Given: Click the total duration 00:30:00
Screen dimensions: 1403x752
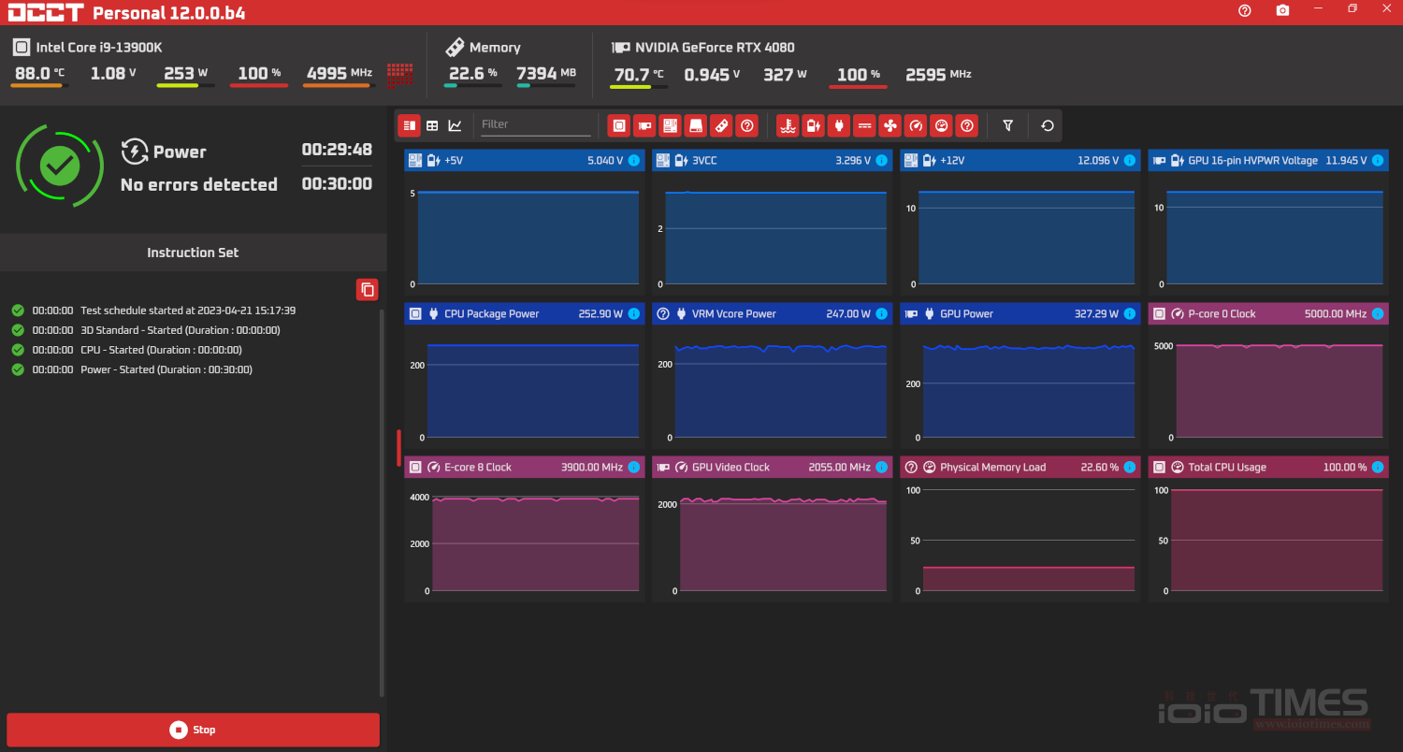Looking at the screenshot, I should click(337, 184).
